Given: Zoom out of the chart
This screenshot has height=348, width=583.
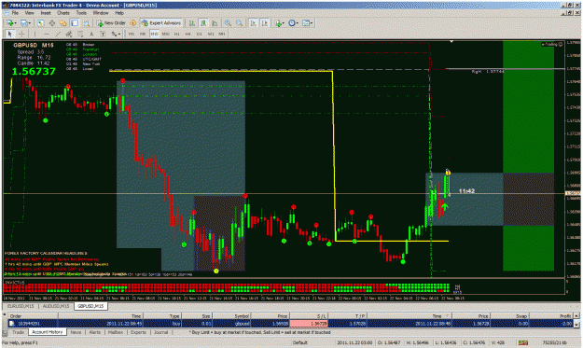Looking at the screenshot, I should point(239,23).
